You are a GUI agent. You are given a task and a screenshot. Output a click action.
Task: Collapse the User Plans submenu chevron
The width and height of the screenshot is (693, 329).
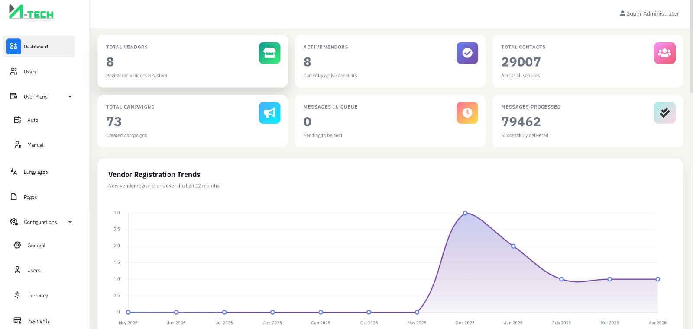(70, 96)
